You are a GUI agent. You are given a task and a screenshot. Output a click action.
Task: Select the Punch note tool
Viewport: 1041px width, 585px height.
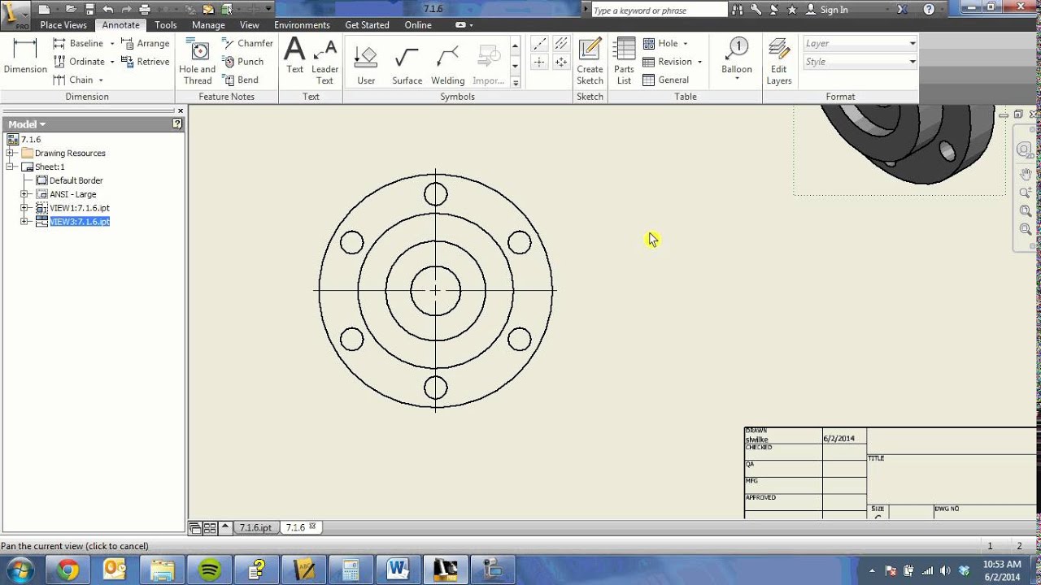243,62
